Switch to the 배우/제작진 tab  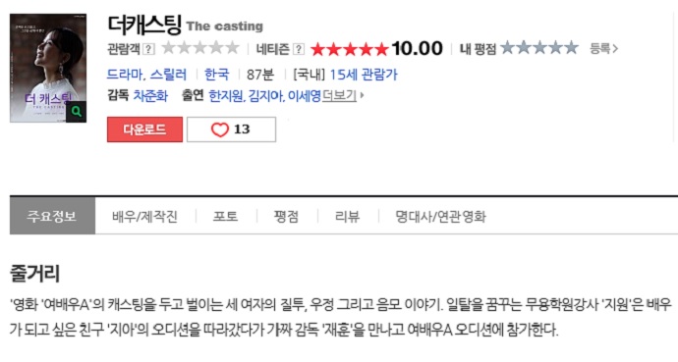click(x=144, y=216)
